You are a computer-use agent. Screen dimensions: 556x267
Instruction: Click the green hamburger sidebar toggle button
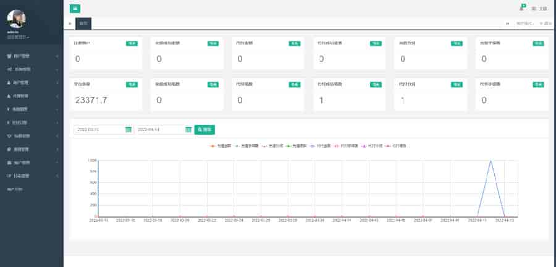tap(75, 9)
